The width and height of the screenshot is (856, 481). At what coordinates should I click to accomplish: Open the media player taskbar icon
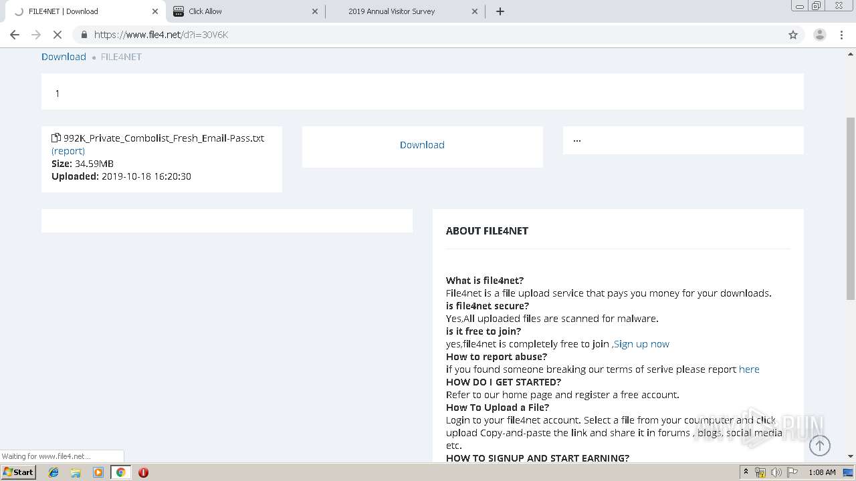(98, 472)
